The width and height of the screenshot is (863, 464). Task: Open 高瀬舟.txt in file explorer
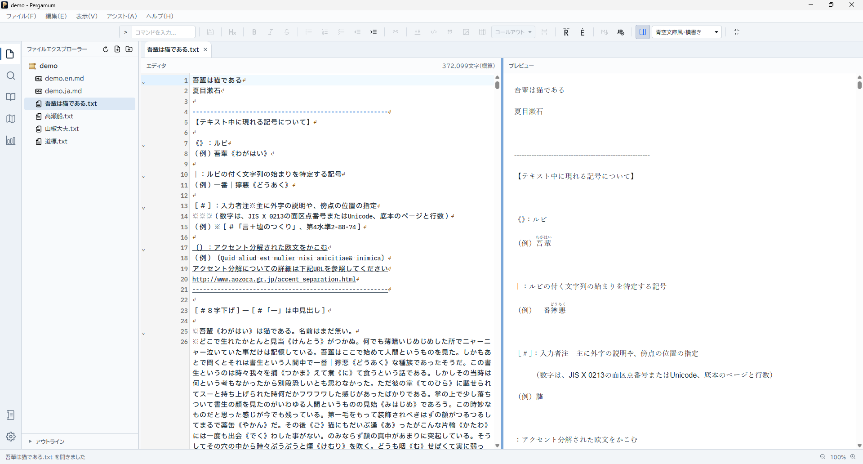(x=59, y=116)
